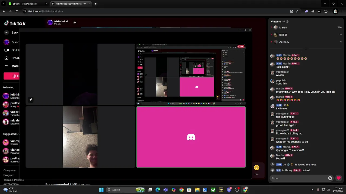Open lulbihhbaddd streamer profile avatar
This screenshot has height=194, width=346.
coord(50,23)
